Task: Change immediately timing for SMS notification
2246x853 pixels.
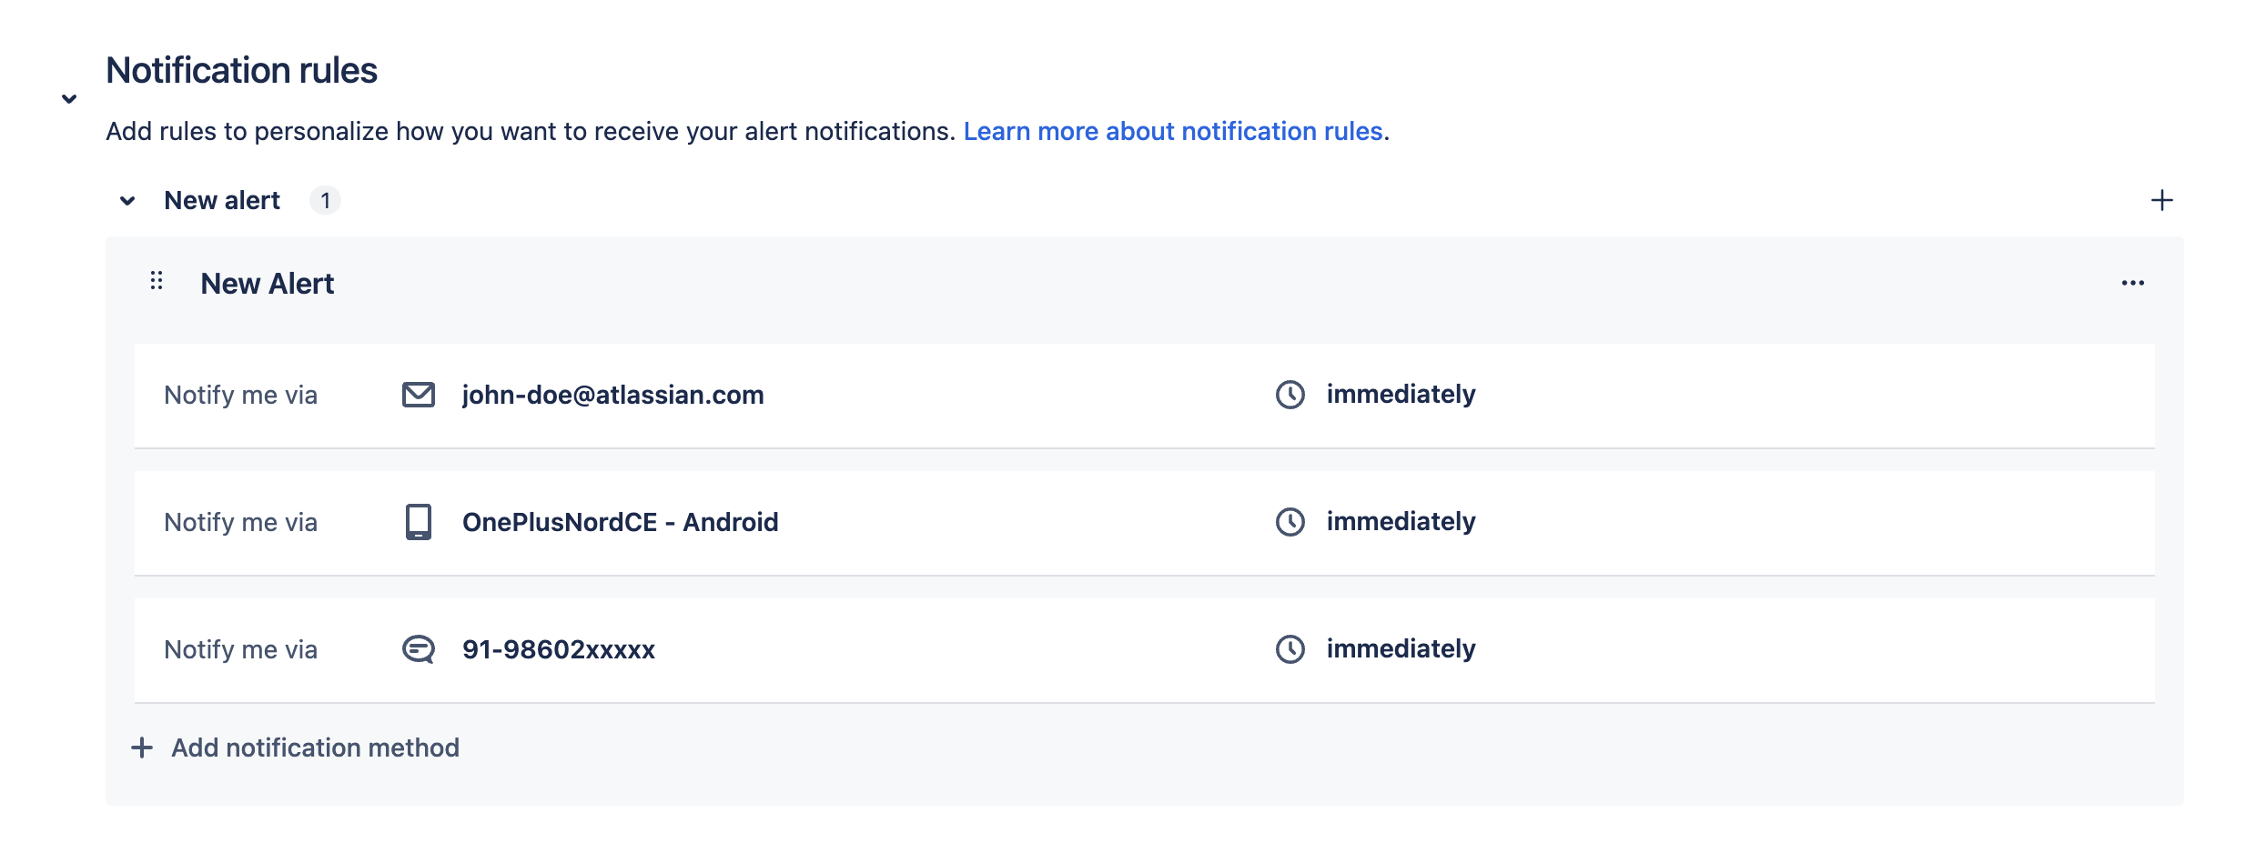Action: point(1401,649)
